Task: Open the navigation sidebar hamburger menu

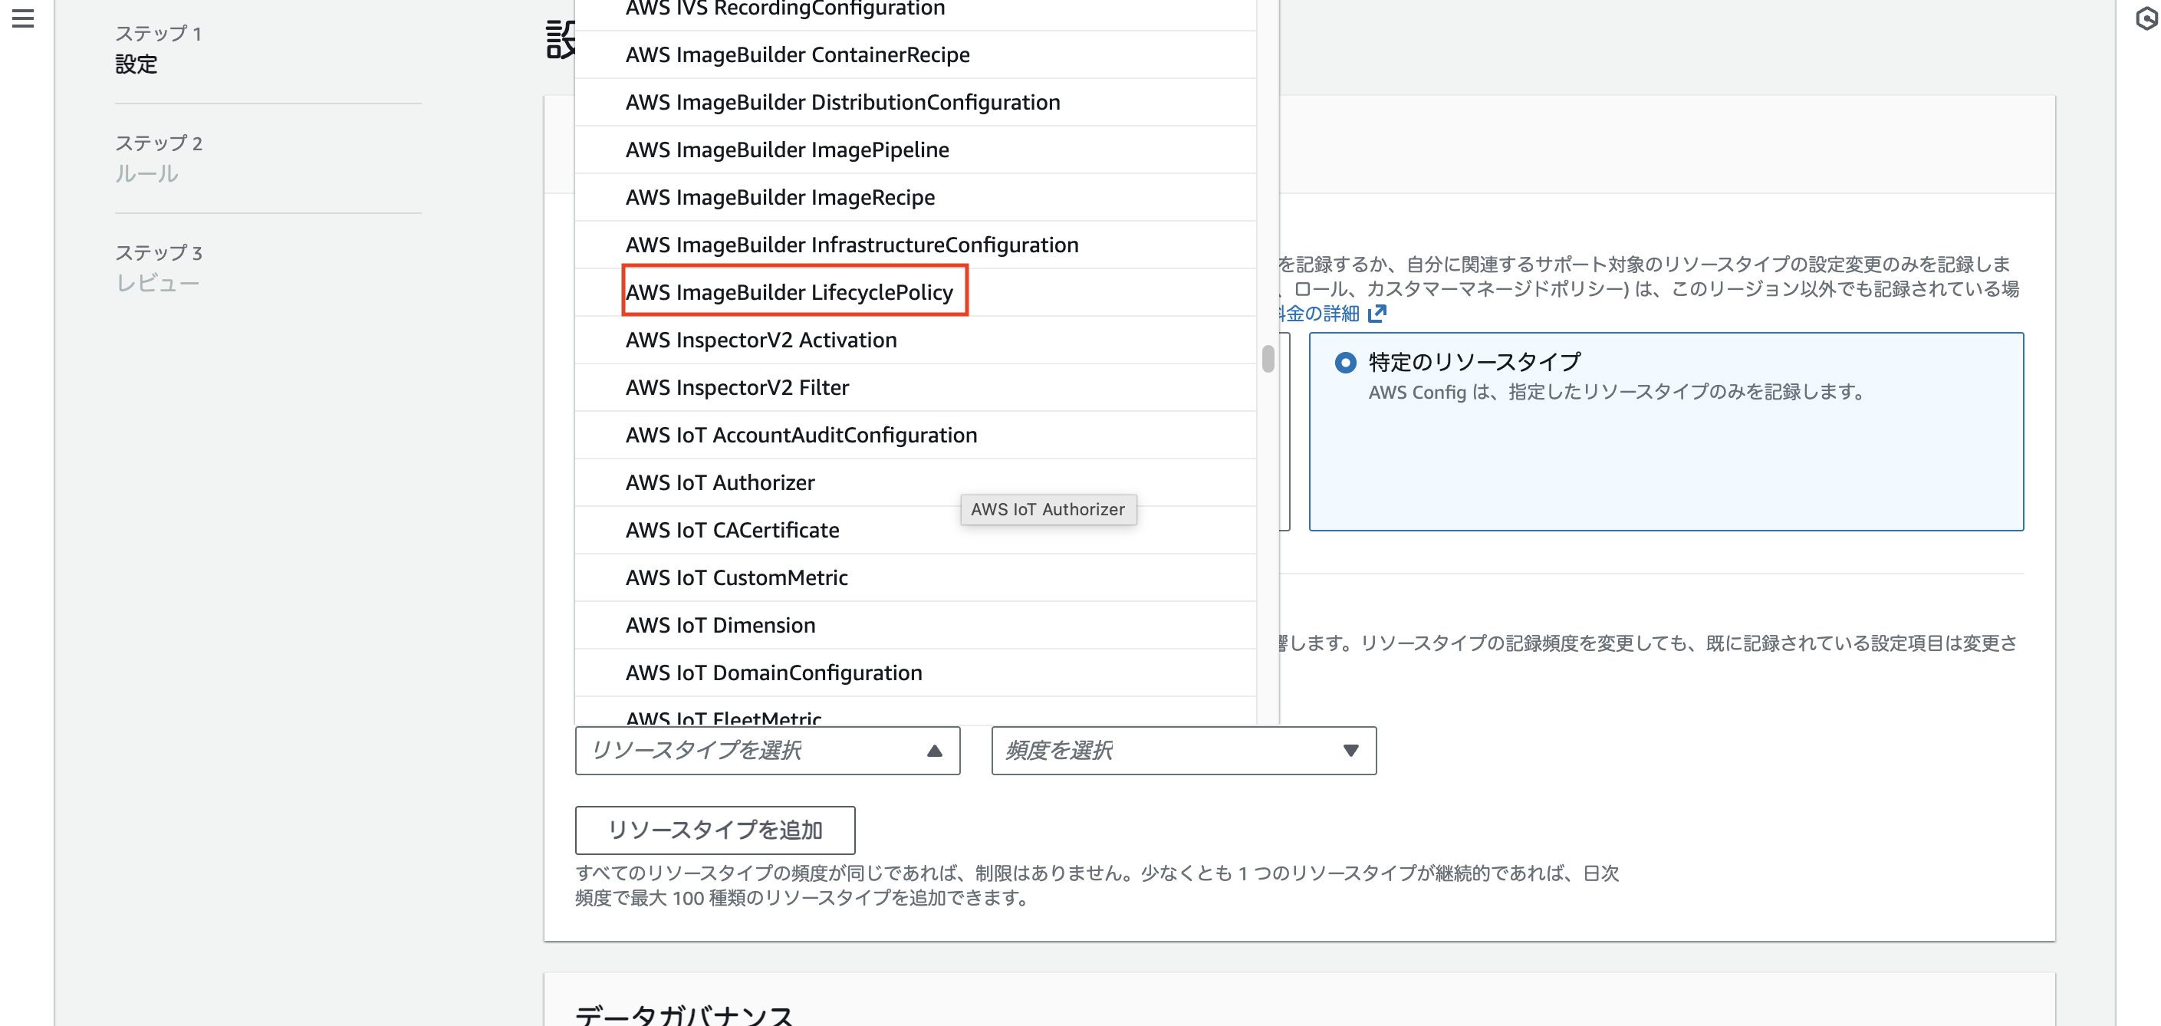Action: pyautogui.click(x=23, y=19)
